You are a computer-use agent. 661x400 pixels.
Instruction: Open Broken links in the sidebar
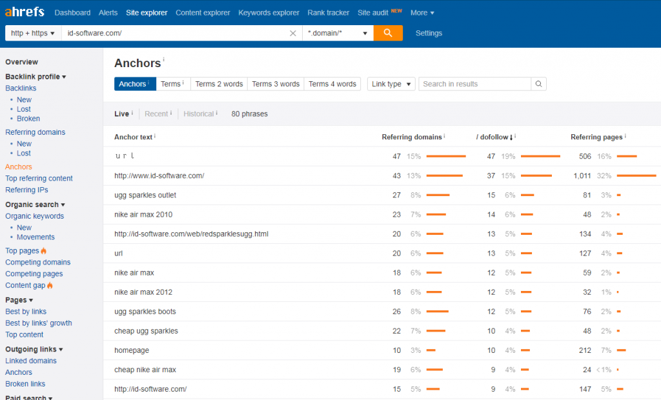(25, 384)
